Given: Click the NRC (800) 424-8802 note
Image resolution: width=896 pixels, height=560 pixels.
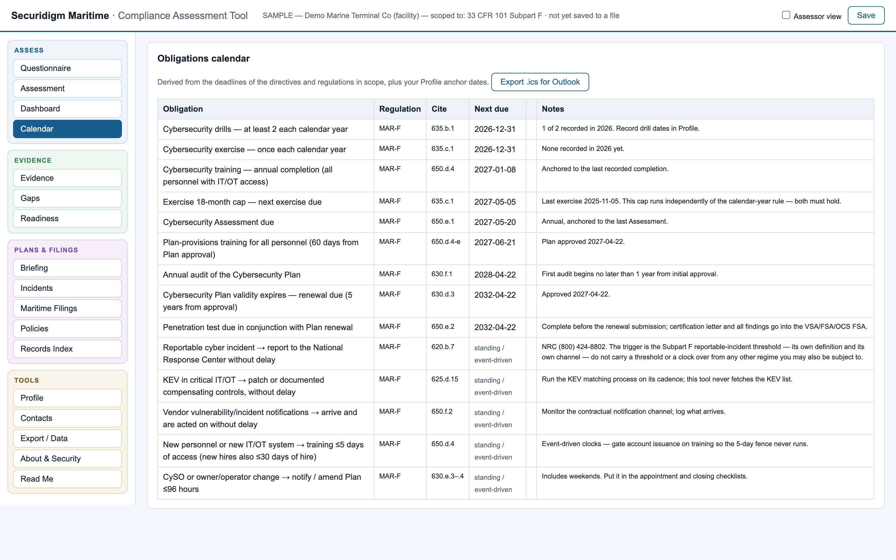Looking at the screenshot, I should (x=703, y=352).
